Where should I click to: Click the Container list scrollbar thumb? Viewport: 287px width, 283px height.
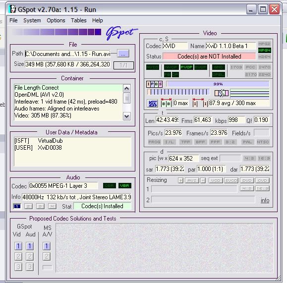pos(127,98)
